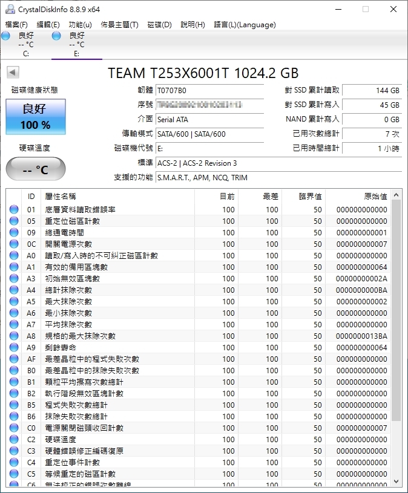Click the 7 次 power on count value
Image resolution: width=408 pixels, height=493 pixels.
point(372,134)
